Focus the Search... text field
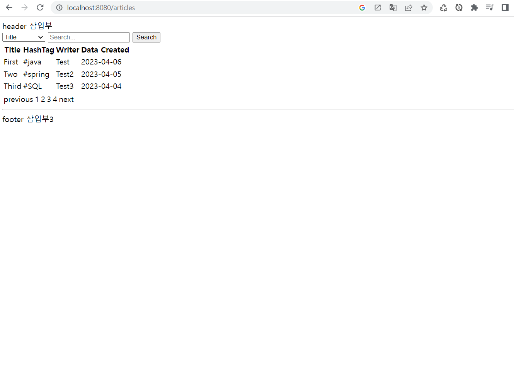This screenshot has height=371, width=514. click(x=89, y=37)
